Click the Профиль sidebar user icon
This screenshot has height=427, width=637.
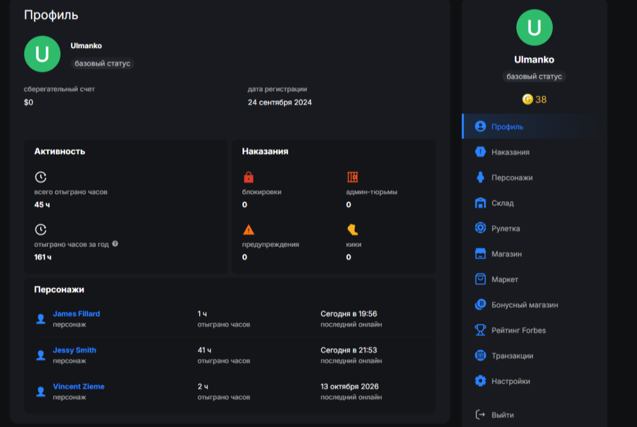[480, 127]
